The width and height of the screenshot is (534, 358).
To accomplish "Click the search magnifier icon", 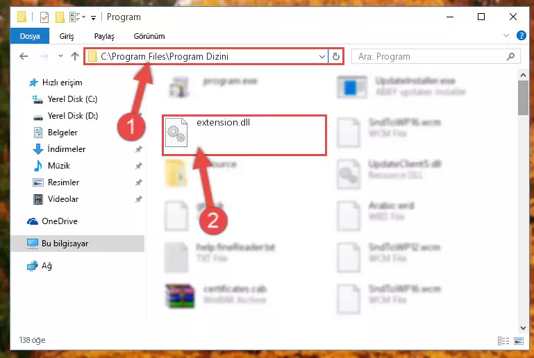I will 510,56.
